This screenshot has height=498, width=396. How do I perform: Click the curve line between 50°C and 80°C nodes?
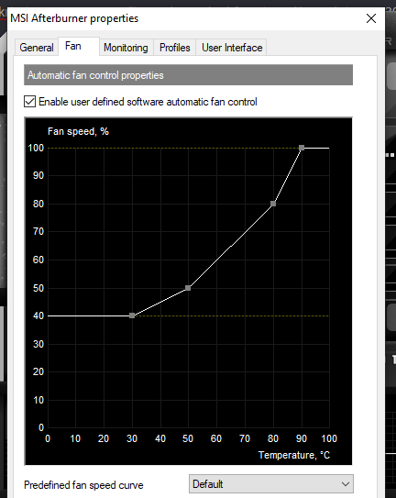pos(231,246)
